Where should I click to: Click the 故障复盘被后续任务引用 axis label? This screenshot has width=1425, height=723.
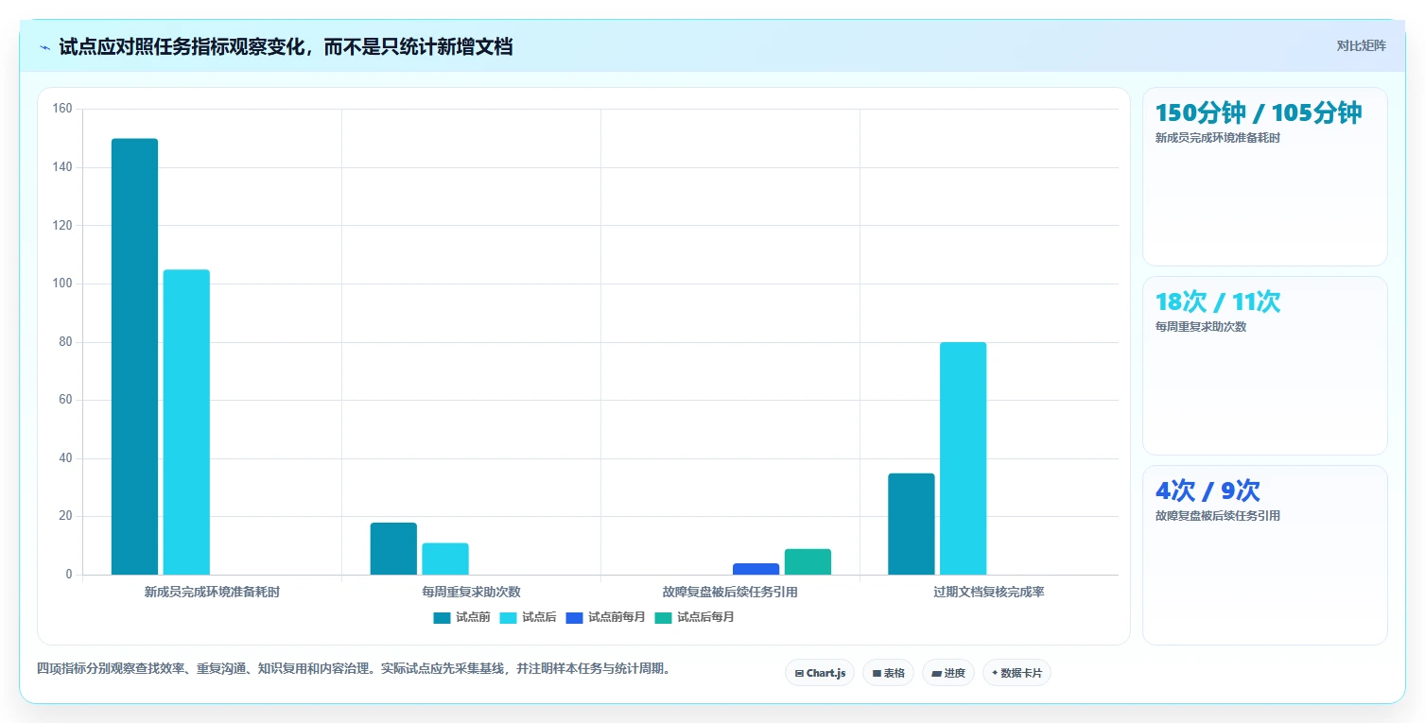coord(730,593)
